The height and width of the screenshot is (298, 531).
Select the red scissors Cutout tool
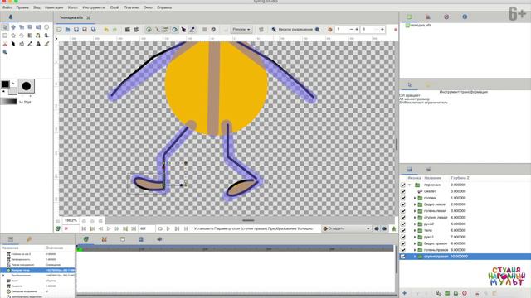5,44
